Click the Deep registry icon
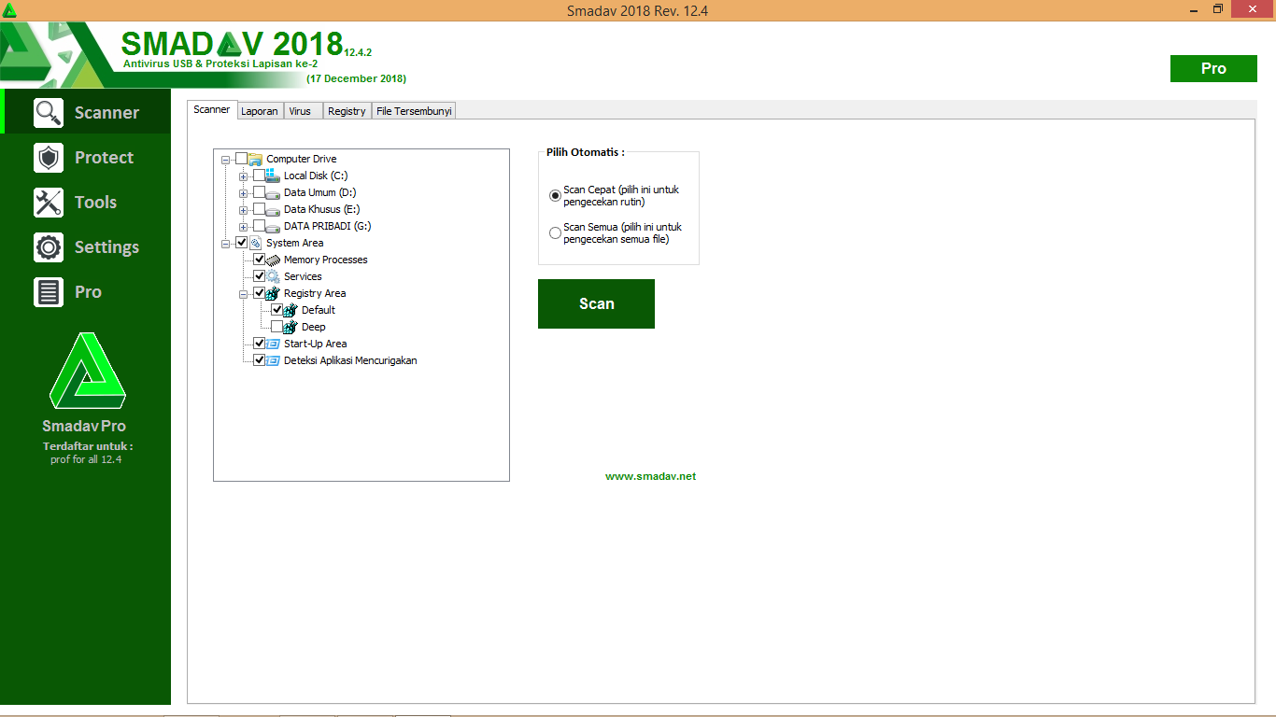The image size is (1276, 717). 291,327
